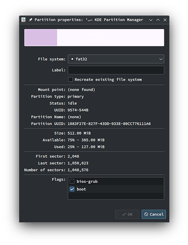The height and width of the screenshot is (245, 188).
Task: Click the pin icon in the title bar
Action: (x=30, y=20)
